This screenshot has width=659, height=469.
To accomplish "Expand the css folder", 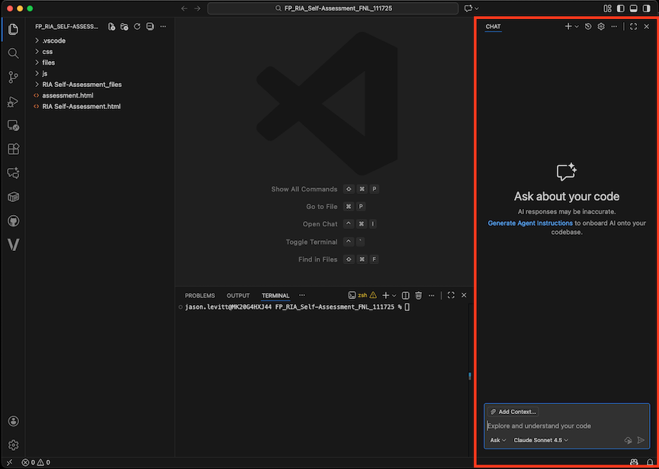I will (47, 51).
